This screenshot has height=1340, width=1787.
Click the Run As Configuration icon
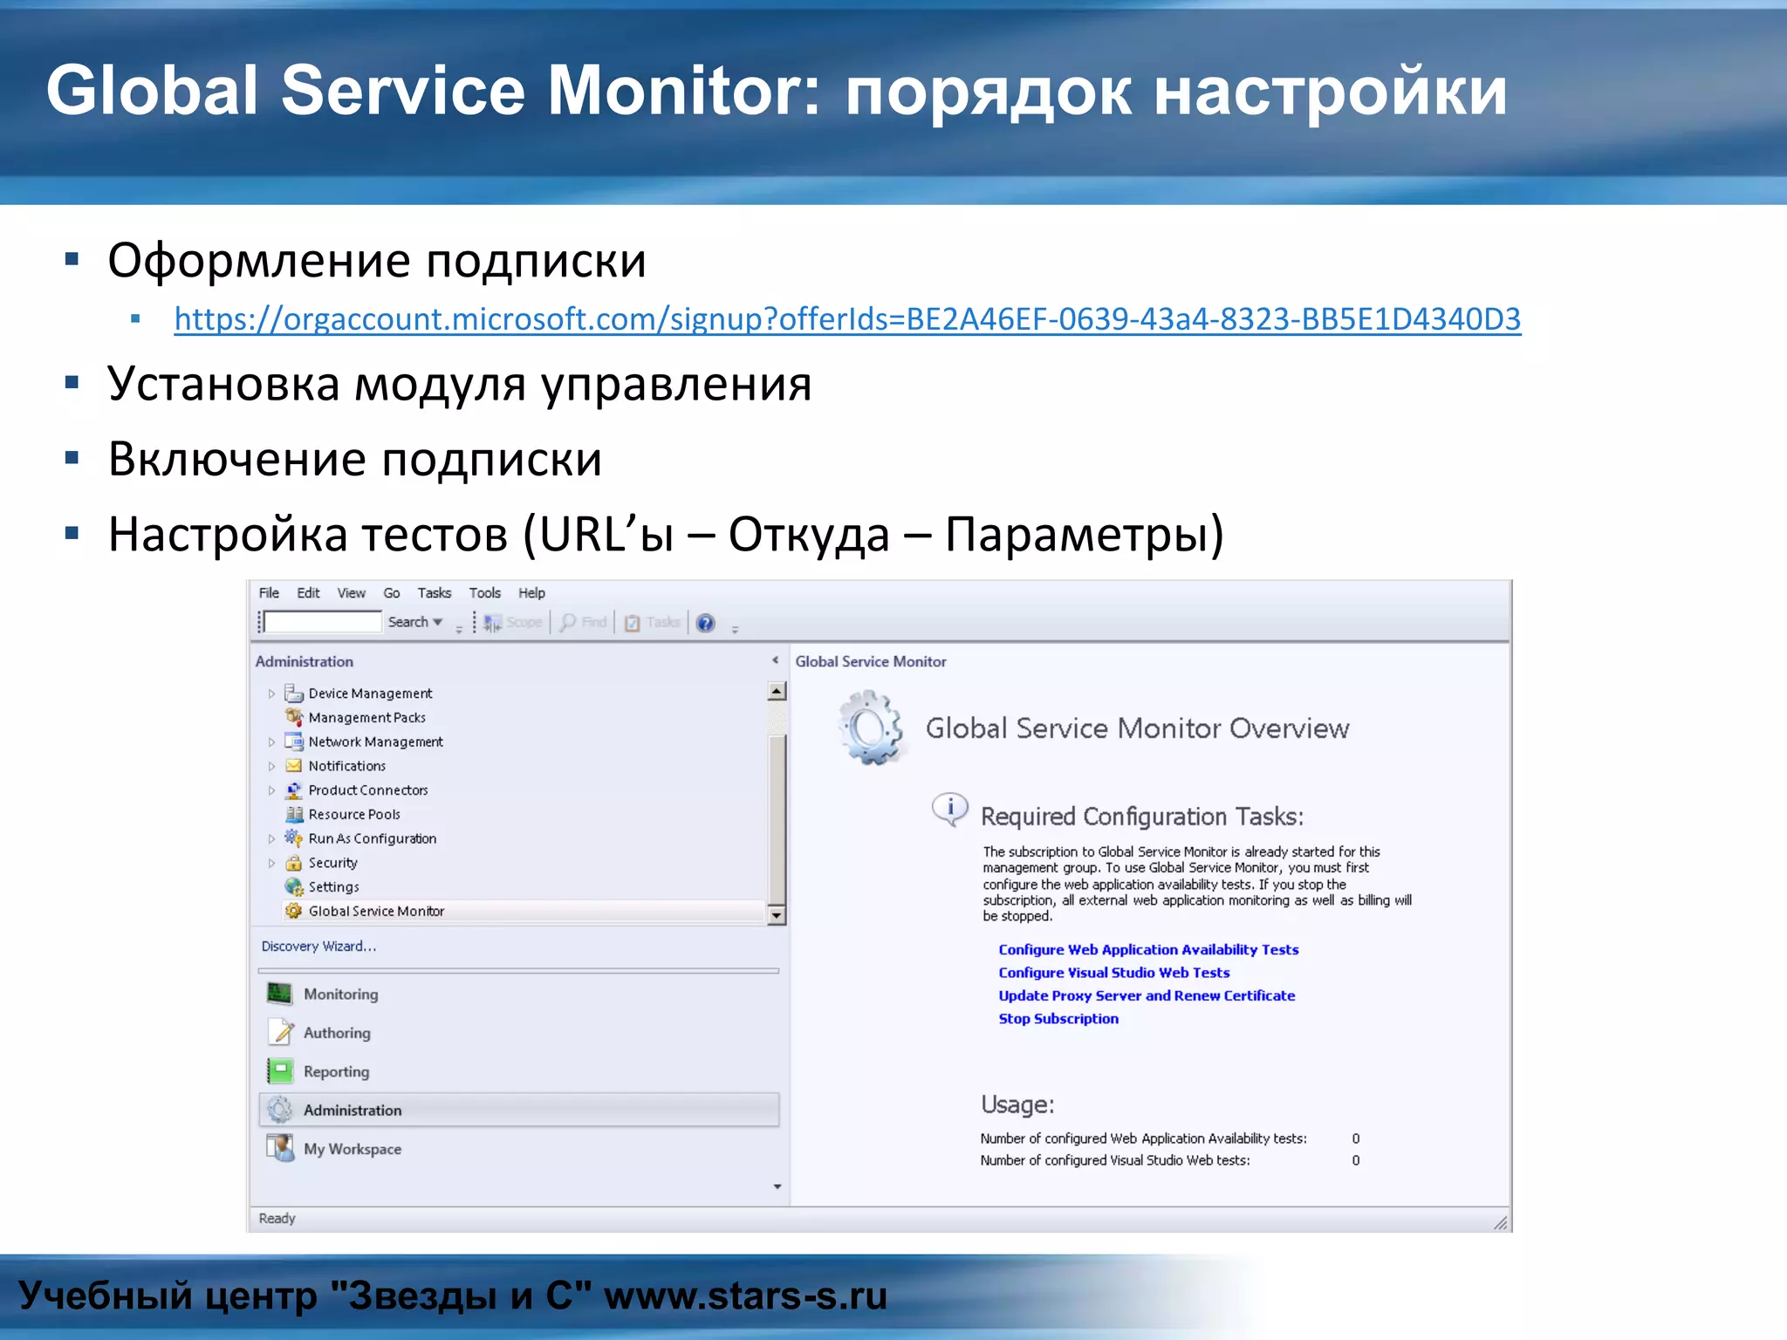[x=294, y=837]
